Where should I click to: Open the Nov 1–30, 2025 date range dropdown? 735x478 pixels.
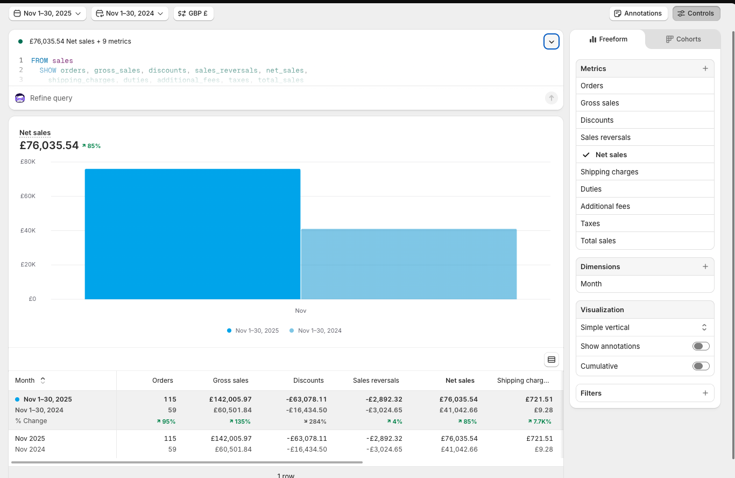coord(47,13)
